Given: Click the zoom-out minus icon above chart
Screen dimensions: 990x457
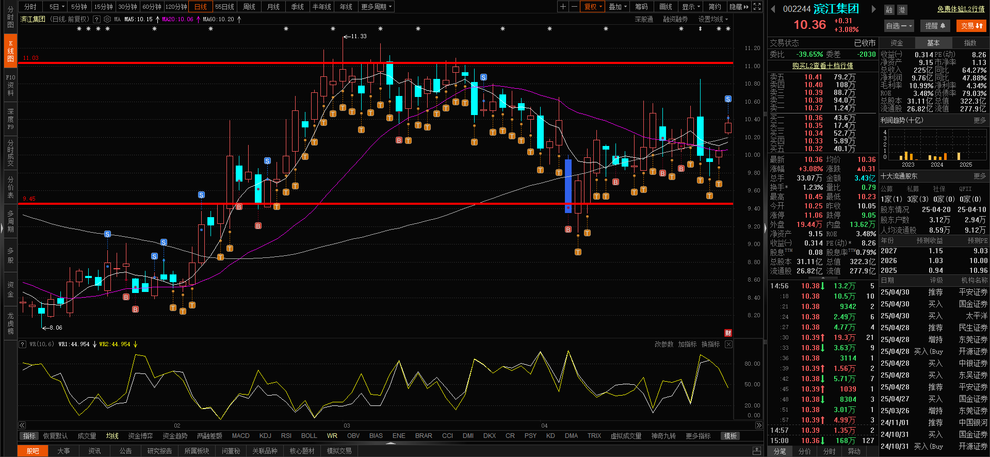Looking at the screenshot, I should click(574, 7).
